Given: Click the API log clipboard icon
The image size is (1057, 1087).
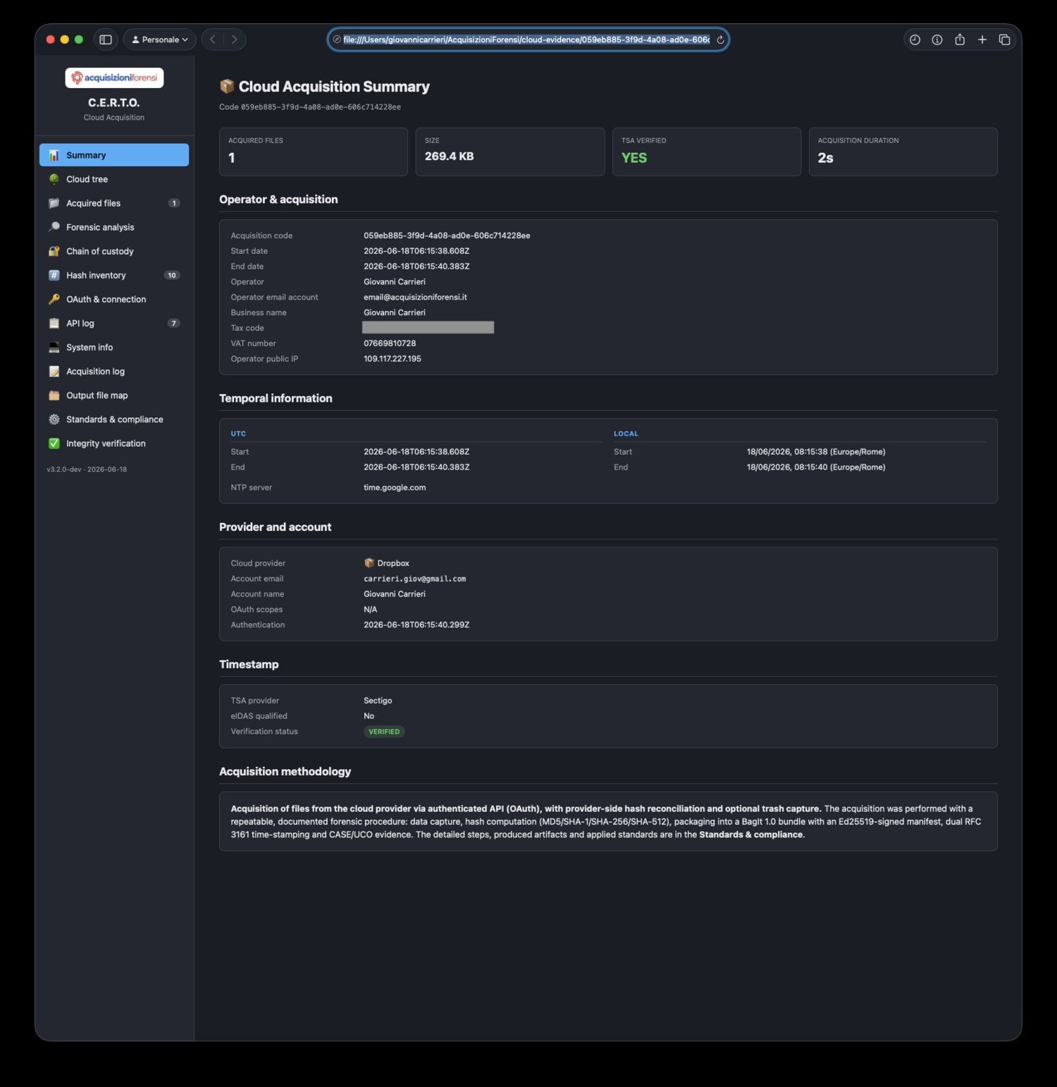Looking at the screenshot, I should (54, 323).
